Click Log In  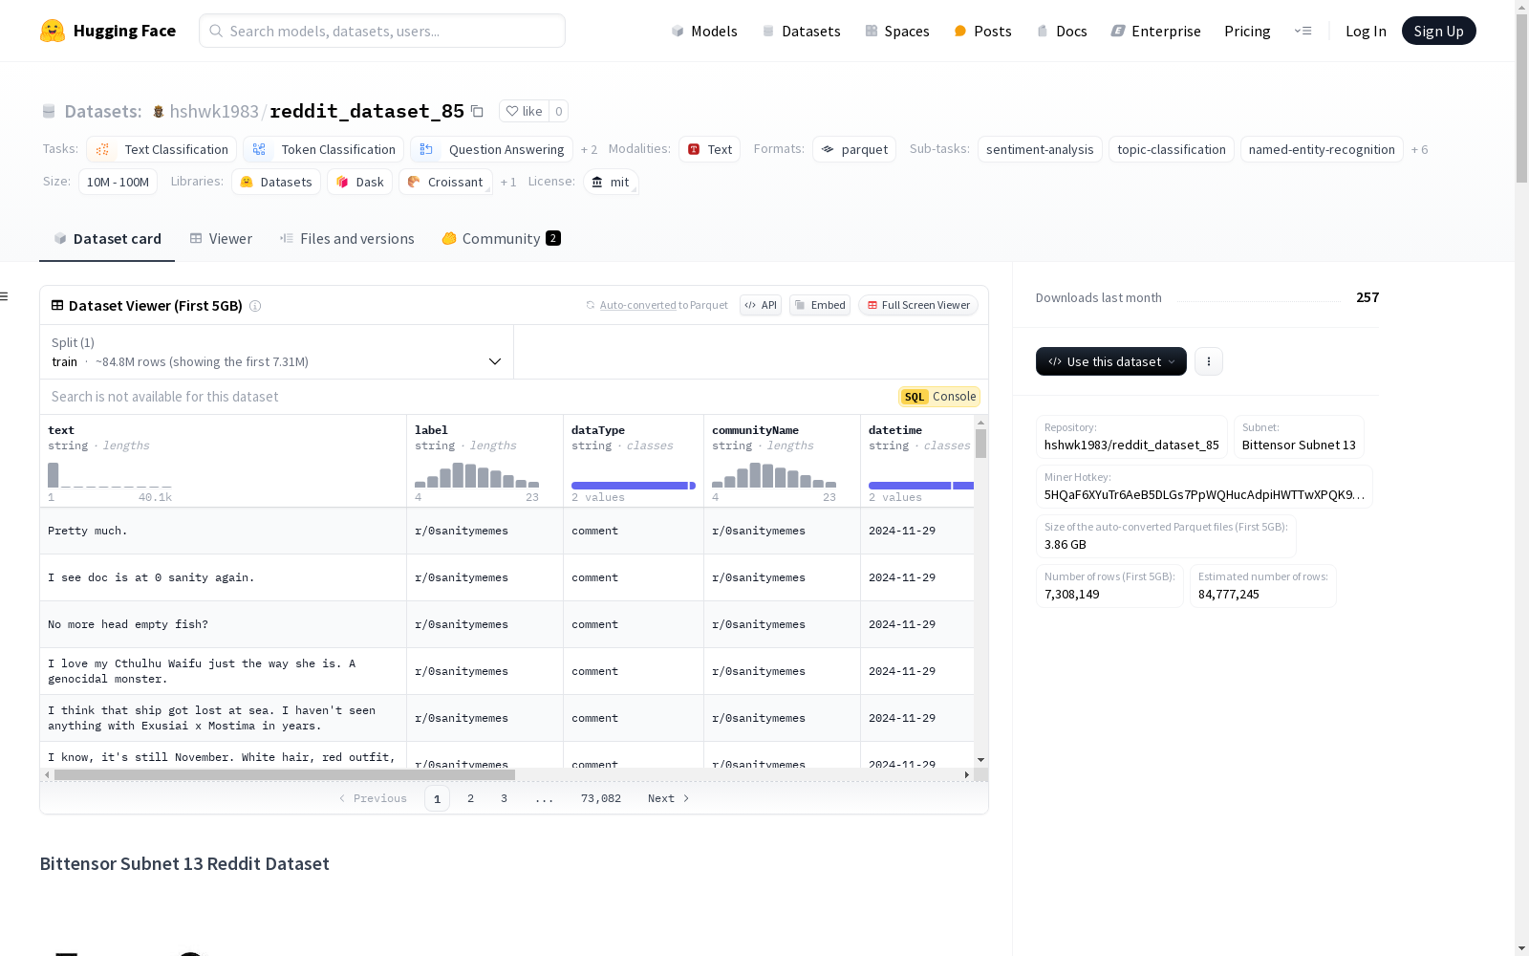point(1366,31)
